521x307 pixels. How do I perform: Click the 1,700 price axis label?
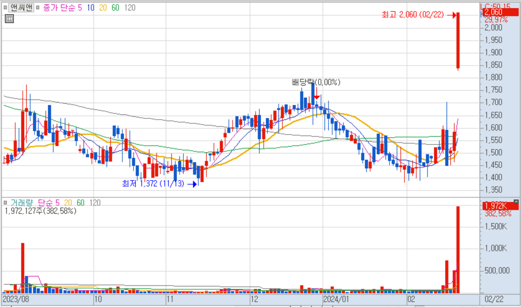493,102
